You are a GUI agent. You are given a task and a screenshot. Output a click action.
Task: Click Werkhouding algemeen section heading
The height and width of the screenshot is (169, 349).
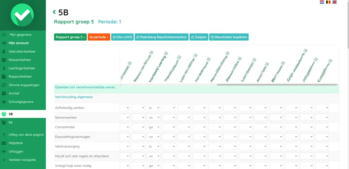point(74,97)
